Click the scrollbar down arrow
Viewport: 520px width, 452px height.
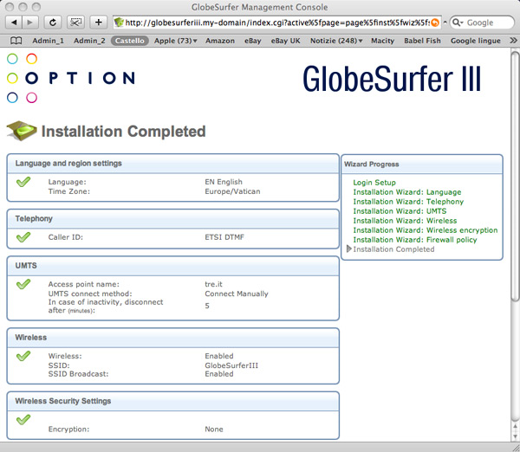pyautogui.click(x=515, y=436)
